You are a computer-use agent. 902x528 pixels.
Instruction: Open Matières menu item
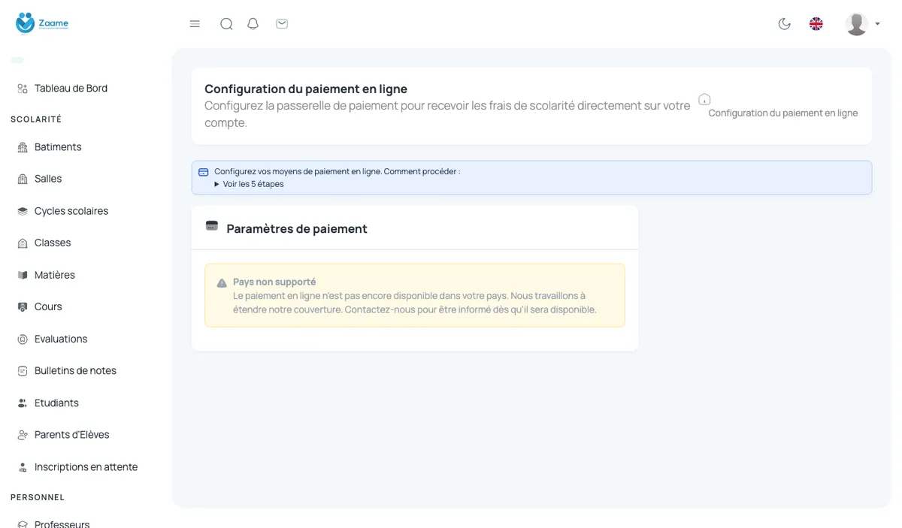[x=55, y=275]
